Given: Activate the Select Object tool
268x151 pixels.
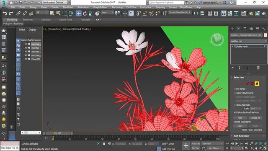Looking at the screenshot, I should (x=52, y=13).
